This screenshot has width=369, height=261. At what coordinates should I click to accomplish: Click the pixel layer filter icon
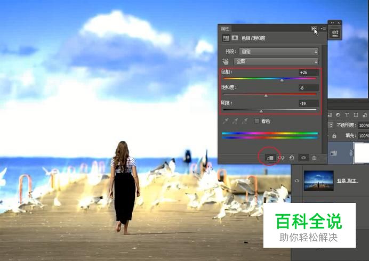tap(330, 115)
